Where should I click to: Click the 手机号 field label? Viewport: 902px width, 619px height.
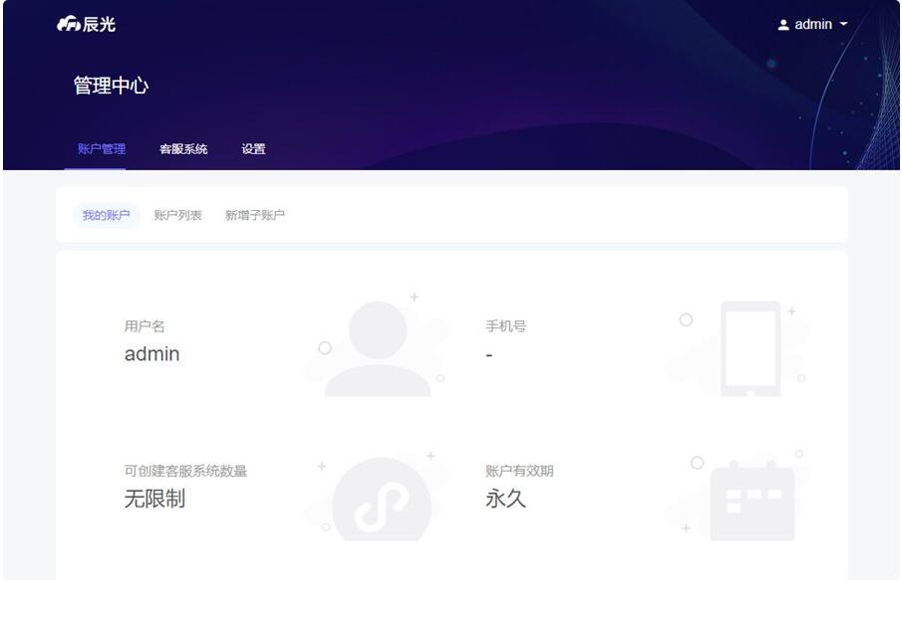pyautogui.click(x=505, y=326)
